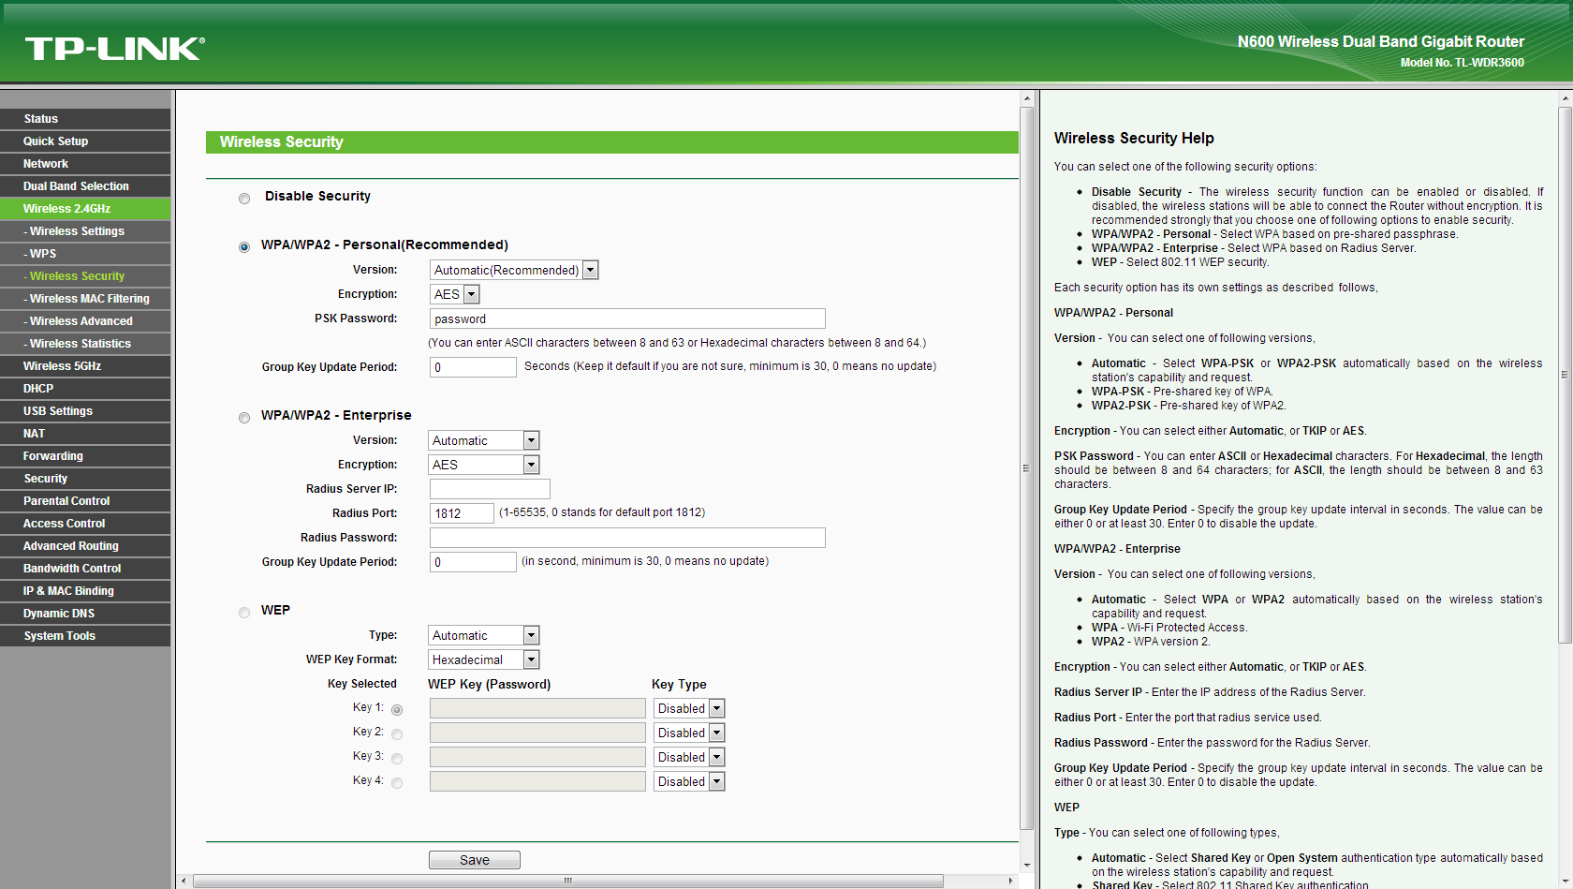Open Parental Control menu
The height and width of the screenshot is (889, 1573).
85,501
